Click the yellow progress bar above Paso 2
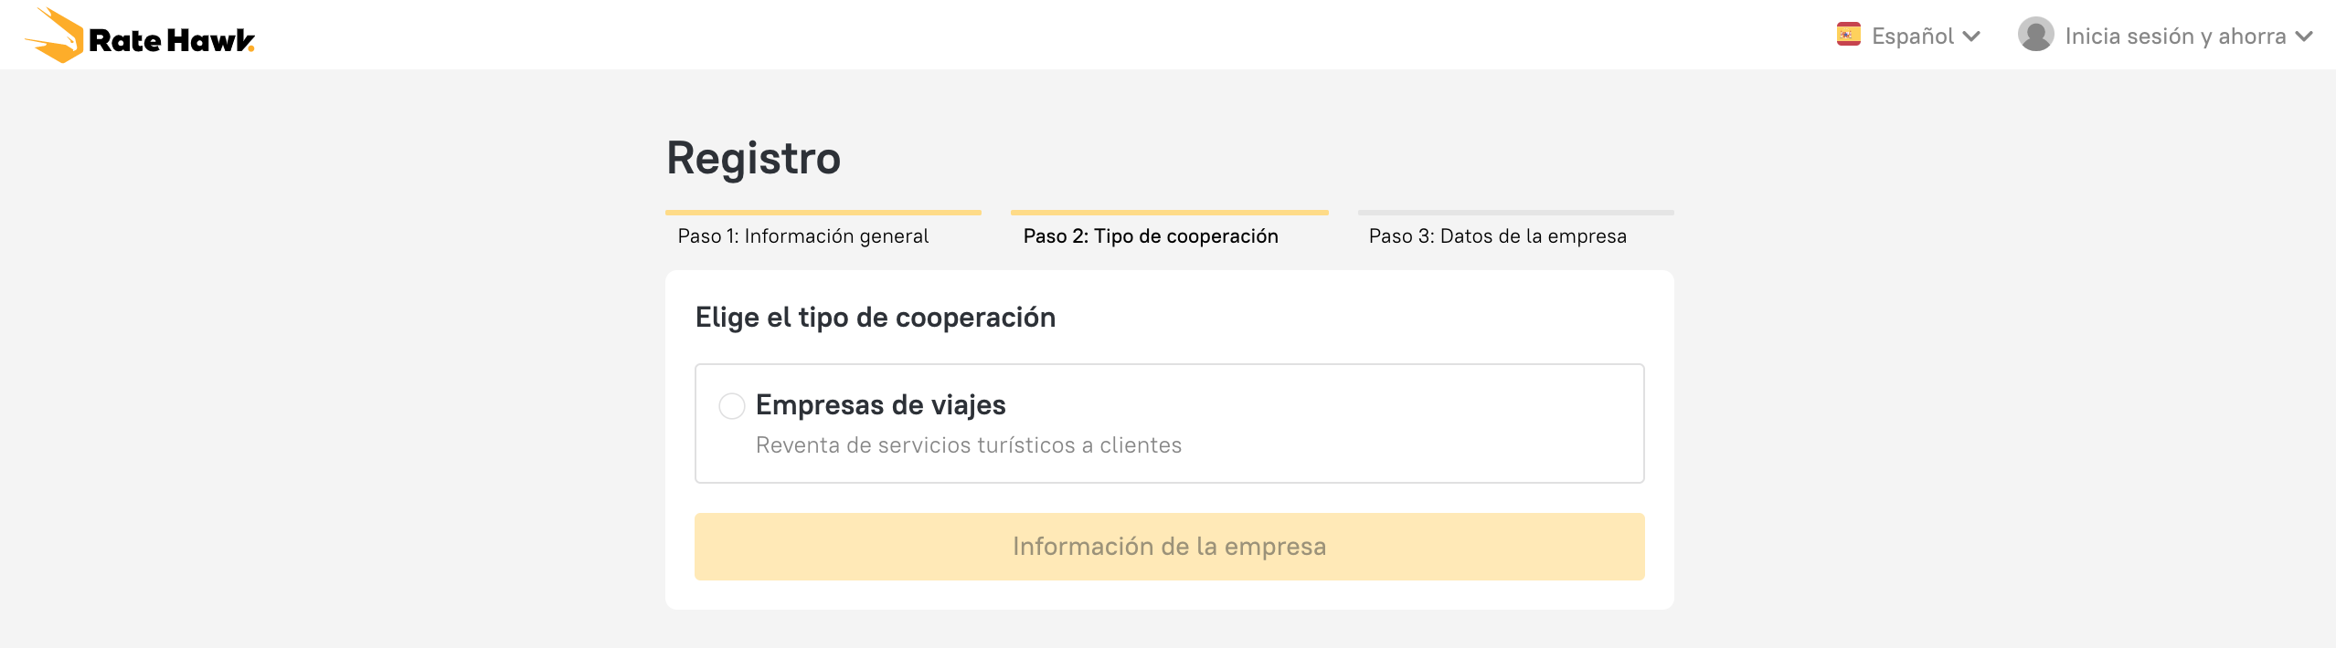 pyautogui.click(x=1169, y=213)
